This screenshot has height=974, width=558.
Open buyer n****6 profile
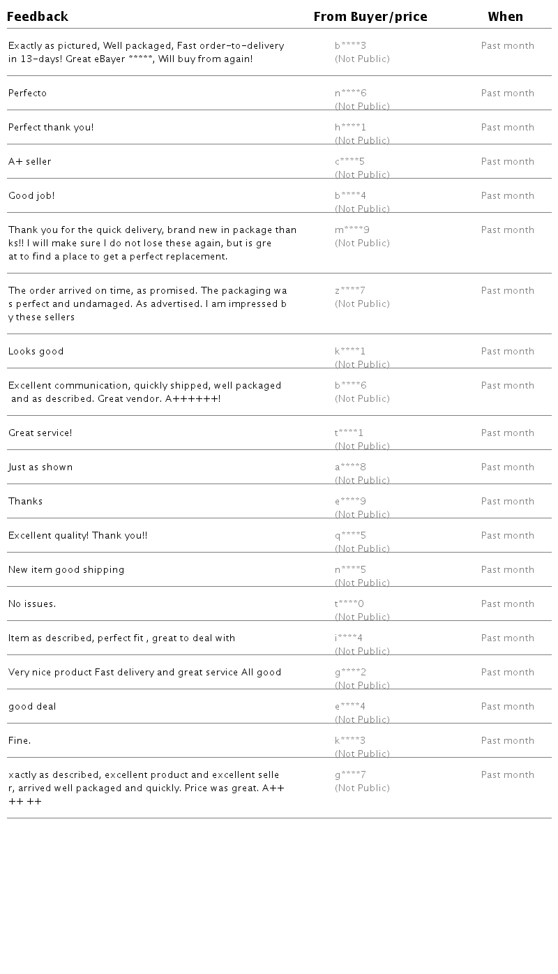tap(350, 93)
